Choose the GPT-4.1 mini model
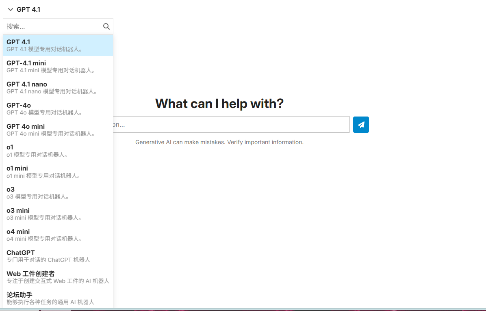 (58, 67)
